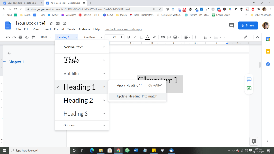
Task: Open spelling and grammar check
Action: (x=27, y=37)
